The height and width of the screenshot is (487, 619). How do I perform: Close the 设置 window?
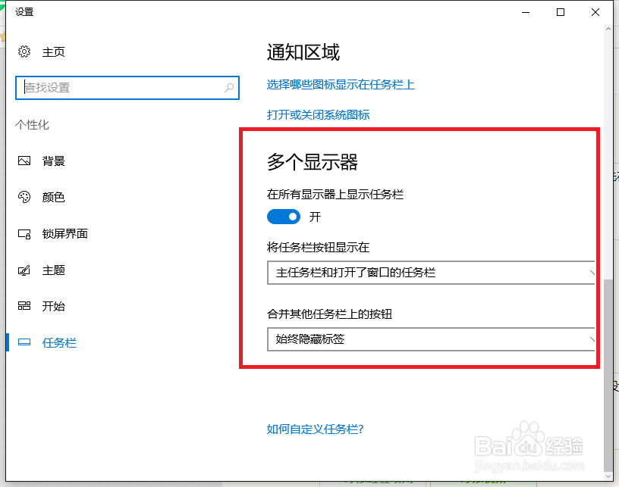click(595, 12)
